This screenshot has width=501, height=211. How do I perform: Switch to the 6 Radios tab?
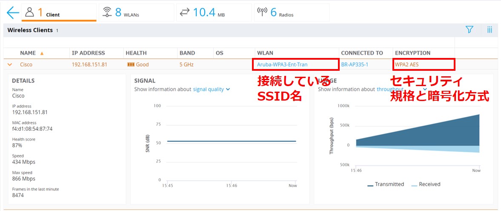pyautogui.click(x=292, y=12)
